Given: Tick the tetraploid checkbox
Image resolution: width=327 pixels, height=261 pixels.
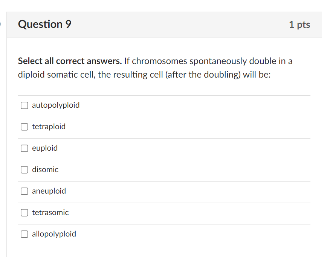Looking at the screenshot, I should point(24,127).
